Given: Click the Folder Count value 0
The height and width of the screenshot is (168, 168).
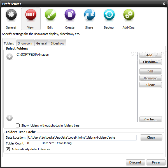Looking at the screenshot, I should point(28,143).
